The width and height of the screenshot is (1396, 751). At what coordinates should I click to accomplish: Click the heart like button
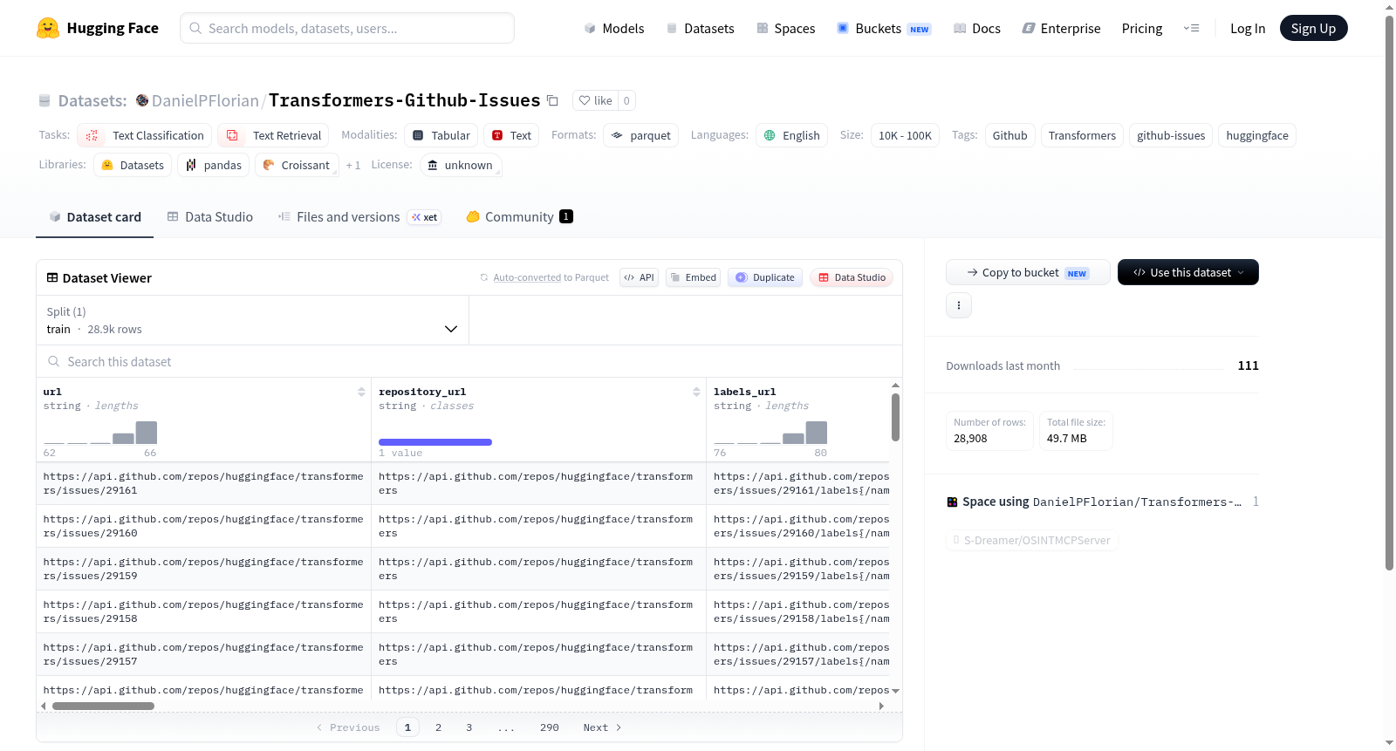click(x=595, y=100)
